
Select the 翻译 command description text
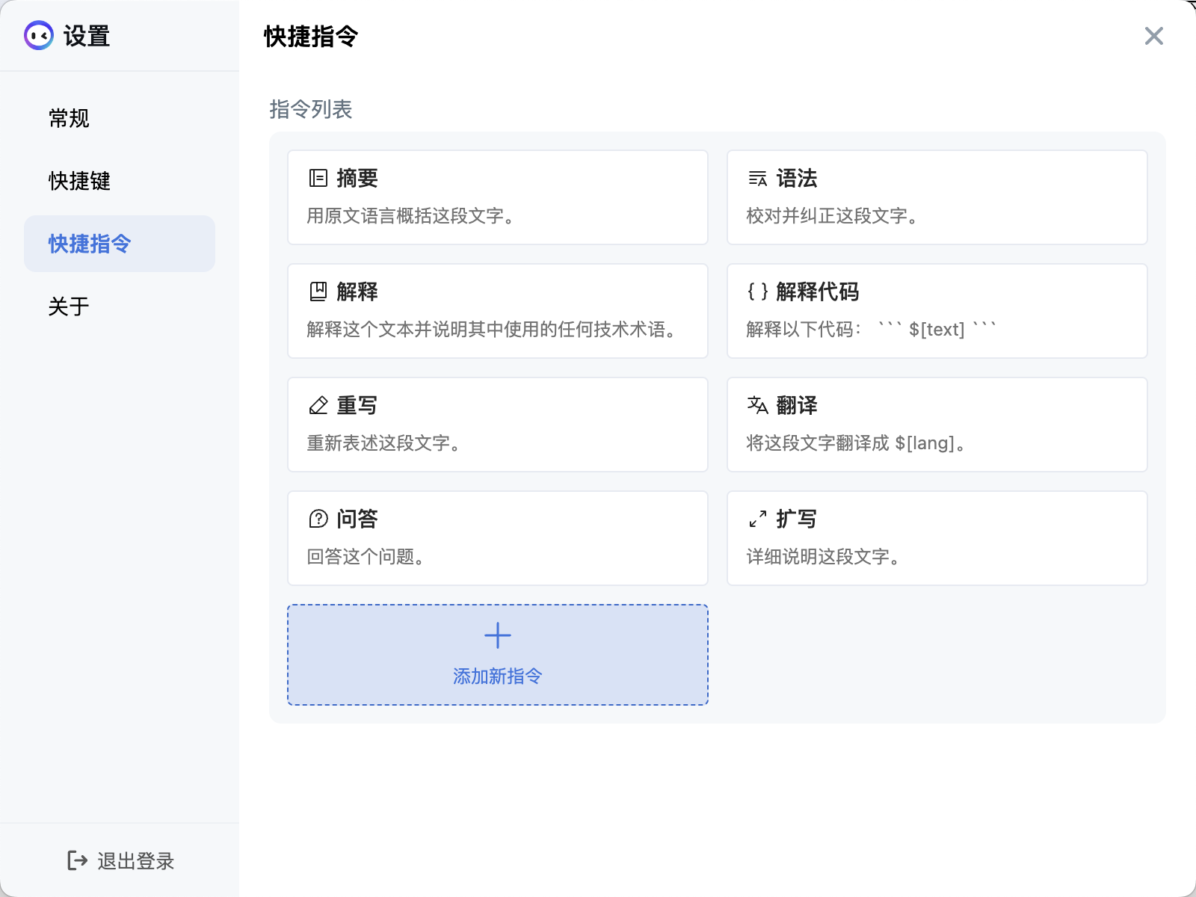point(856,443)
